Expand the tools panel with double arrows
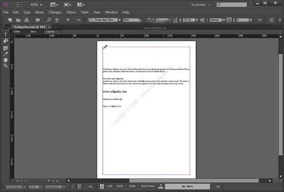Viewport: 284px width, 192px height. coord(3,26)
